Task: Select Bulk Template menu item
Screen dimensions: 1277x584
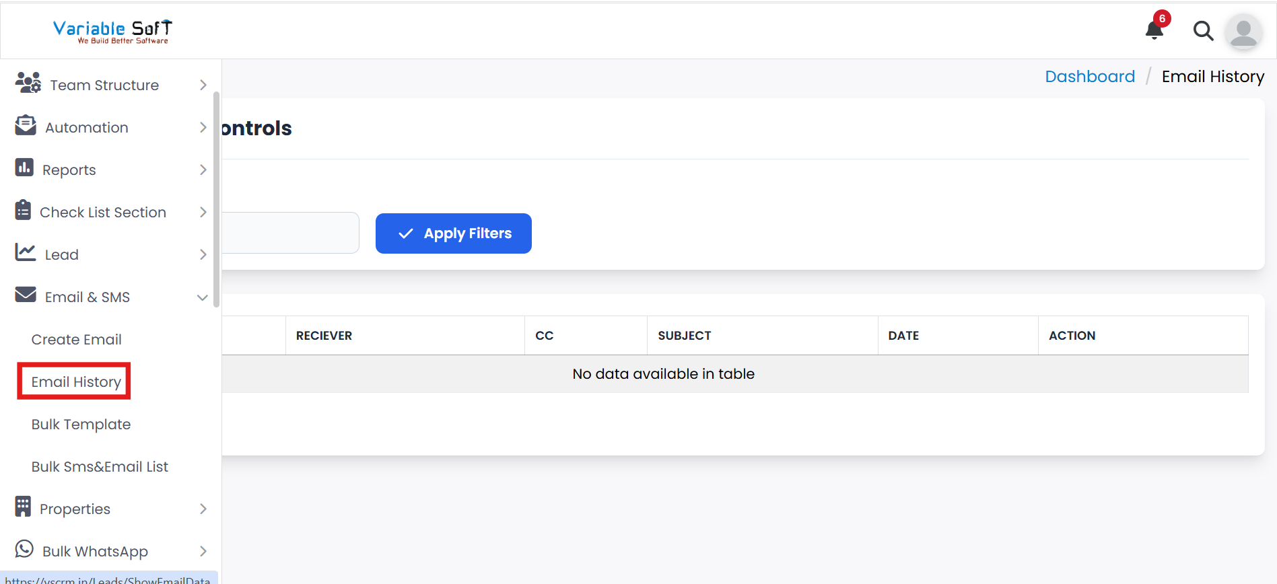Action: [x=81, y=425]
